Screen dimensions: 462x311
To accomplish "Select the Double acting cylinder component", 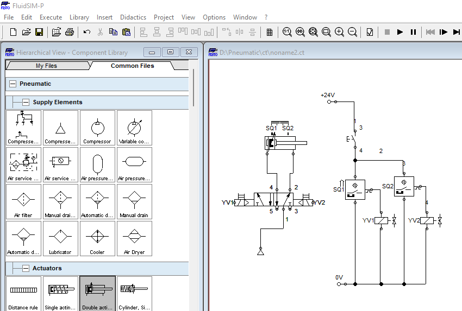I will coord(97,294).
